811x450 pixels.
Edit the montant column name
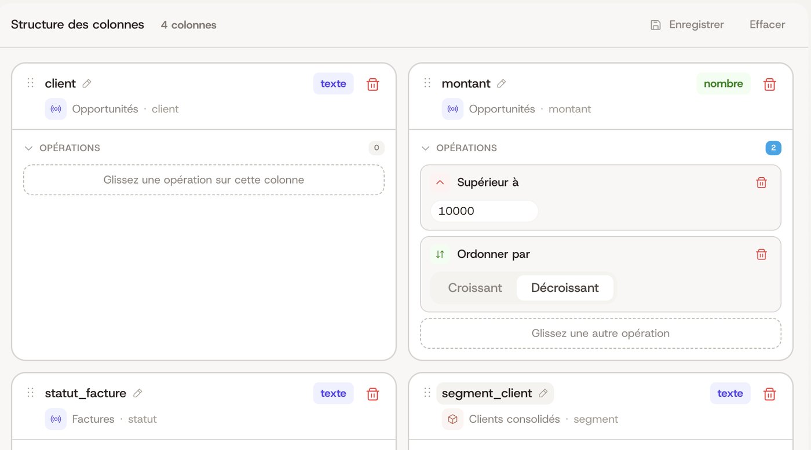(502, 83)
